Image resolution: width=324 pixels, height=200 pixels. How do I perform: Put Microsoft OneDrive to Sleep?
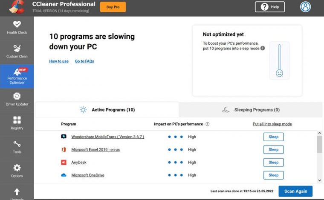coord(273,175)
